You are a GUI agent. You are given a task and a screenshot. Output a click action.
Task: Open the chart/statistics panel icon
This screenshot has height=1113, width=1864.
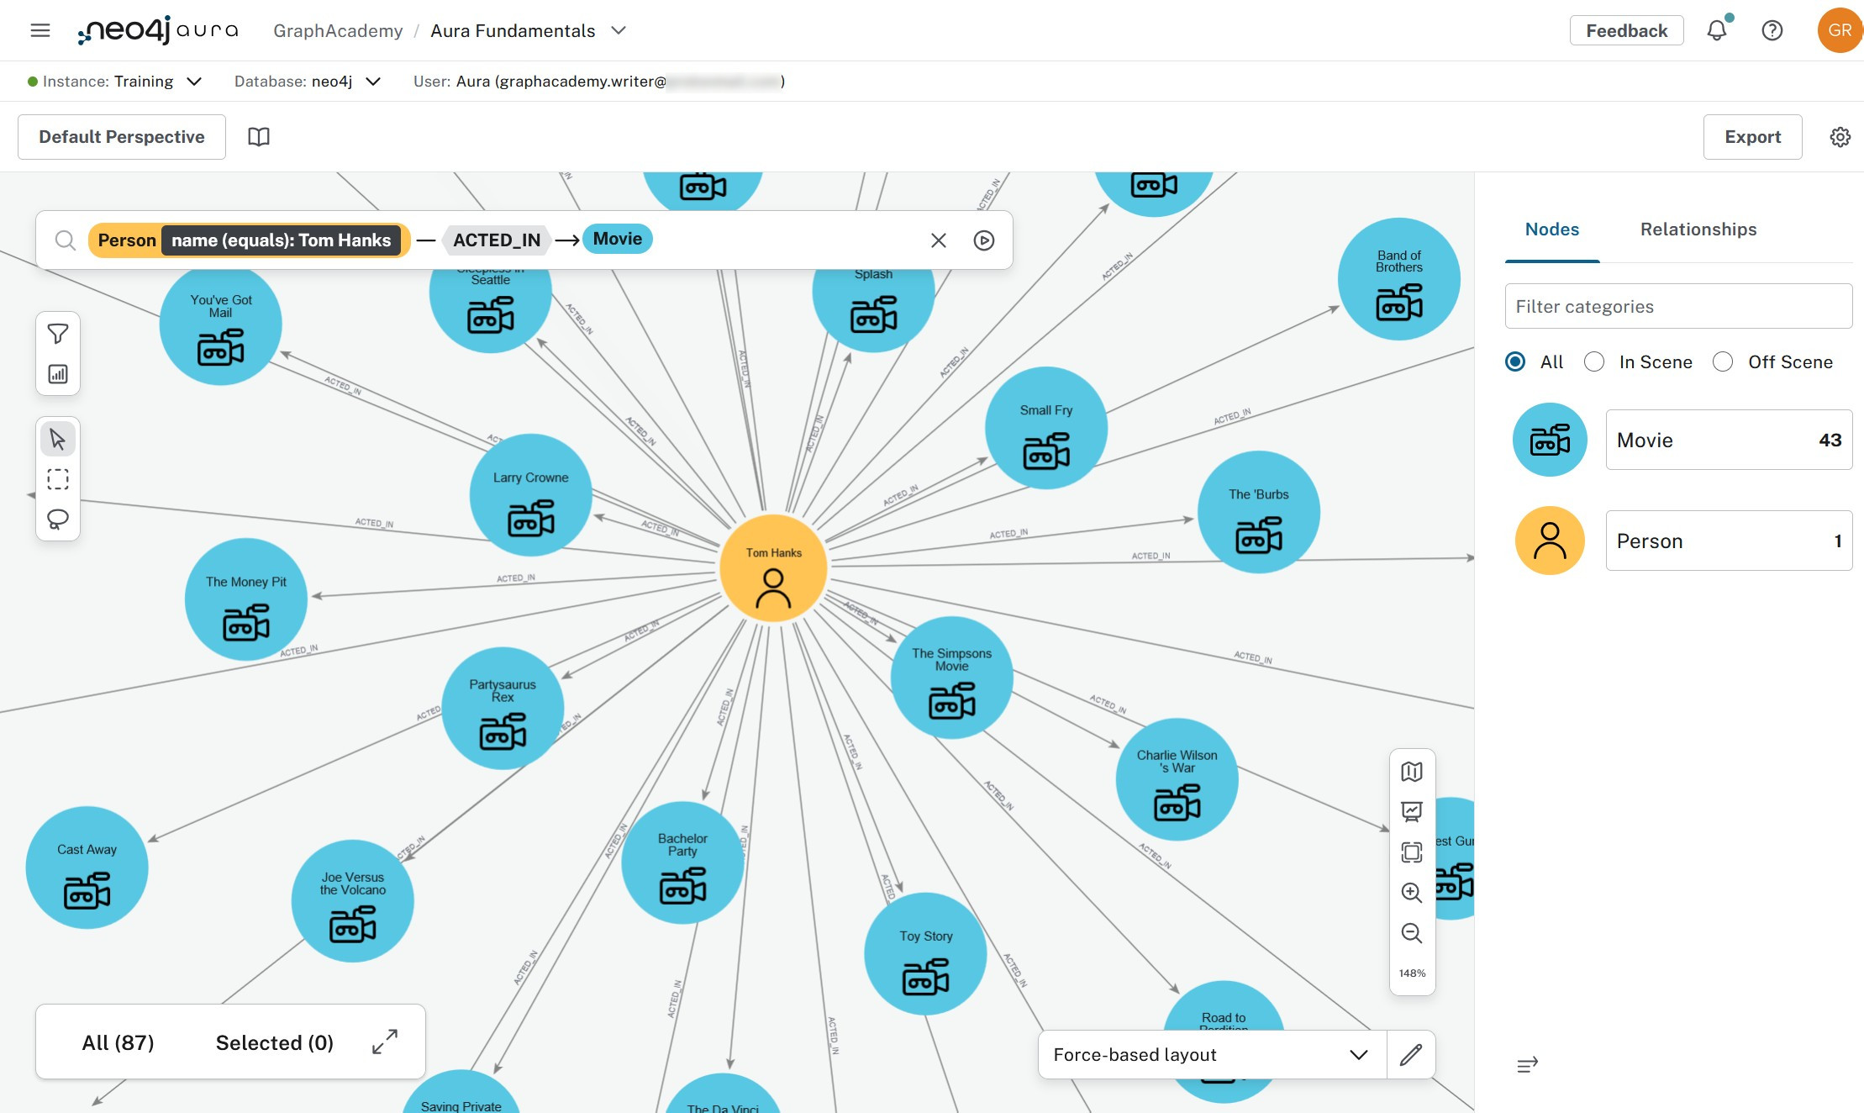coord(57,375)
